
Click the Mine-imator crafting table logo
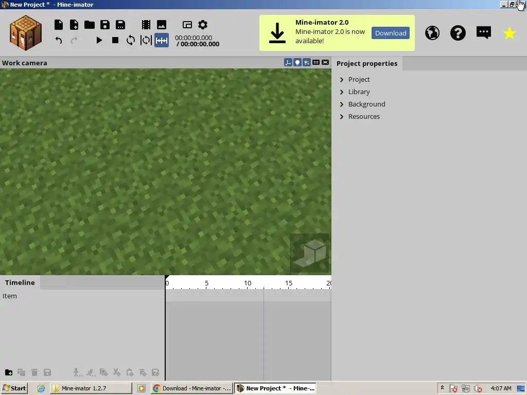26,33
